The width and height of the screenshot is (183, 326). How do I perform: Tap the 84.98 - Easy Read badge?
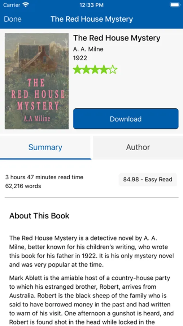[x=148, y=179]
